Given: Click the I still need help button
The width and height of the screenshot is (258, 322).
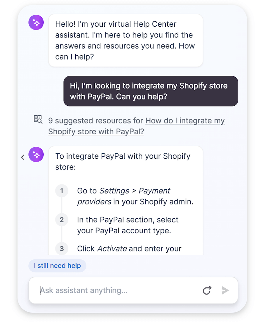Looking at the screenshot, I should [x=57, y=266].
